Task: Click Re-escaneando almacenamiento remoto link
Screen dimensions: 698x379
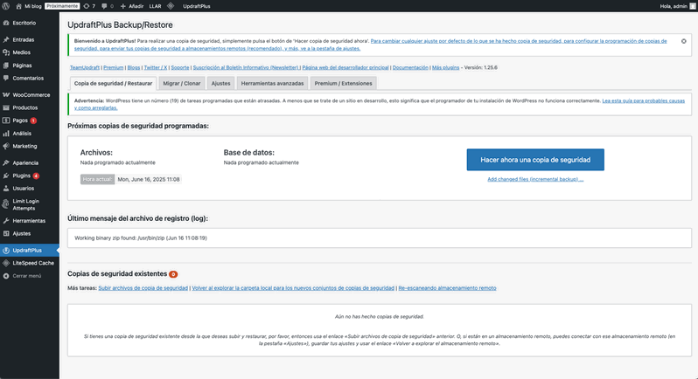Action: (447, 288)
